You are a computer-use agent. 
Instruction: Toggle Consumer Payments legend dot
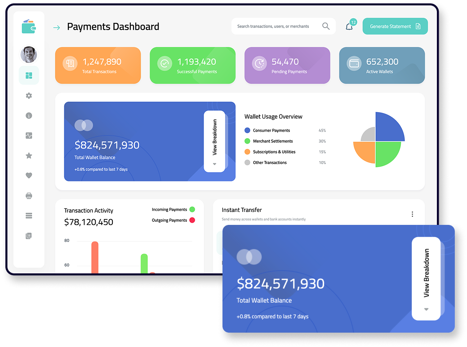[x=247, y=131]
